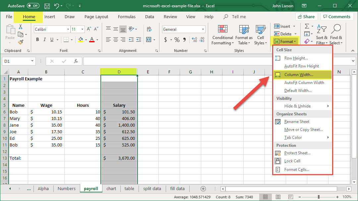Click the Percent Style icon
This screenshot has height=201, width=358.
(177, 40)
